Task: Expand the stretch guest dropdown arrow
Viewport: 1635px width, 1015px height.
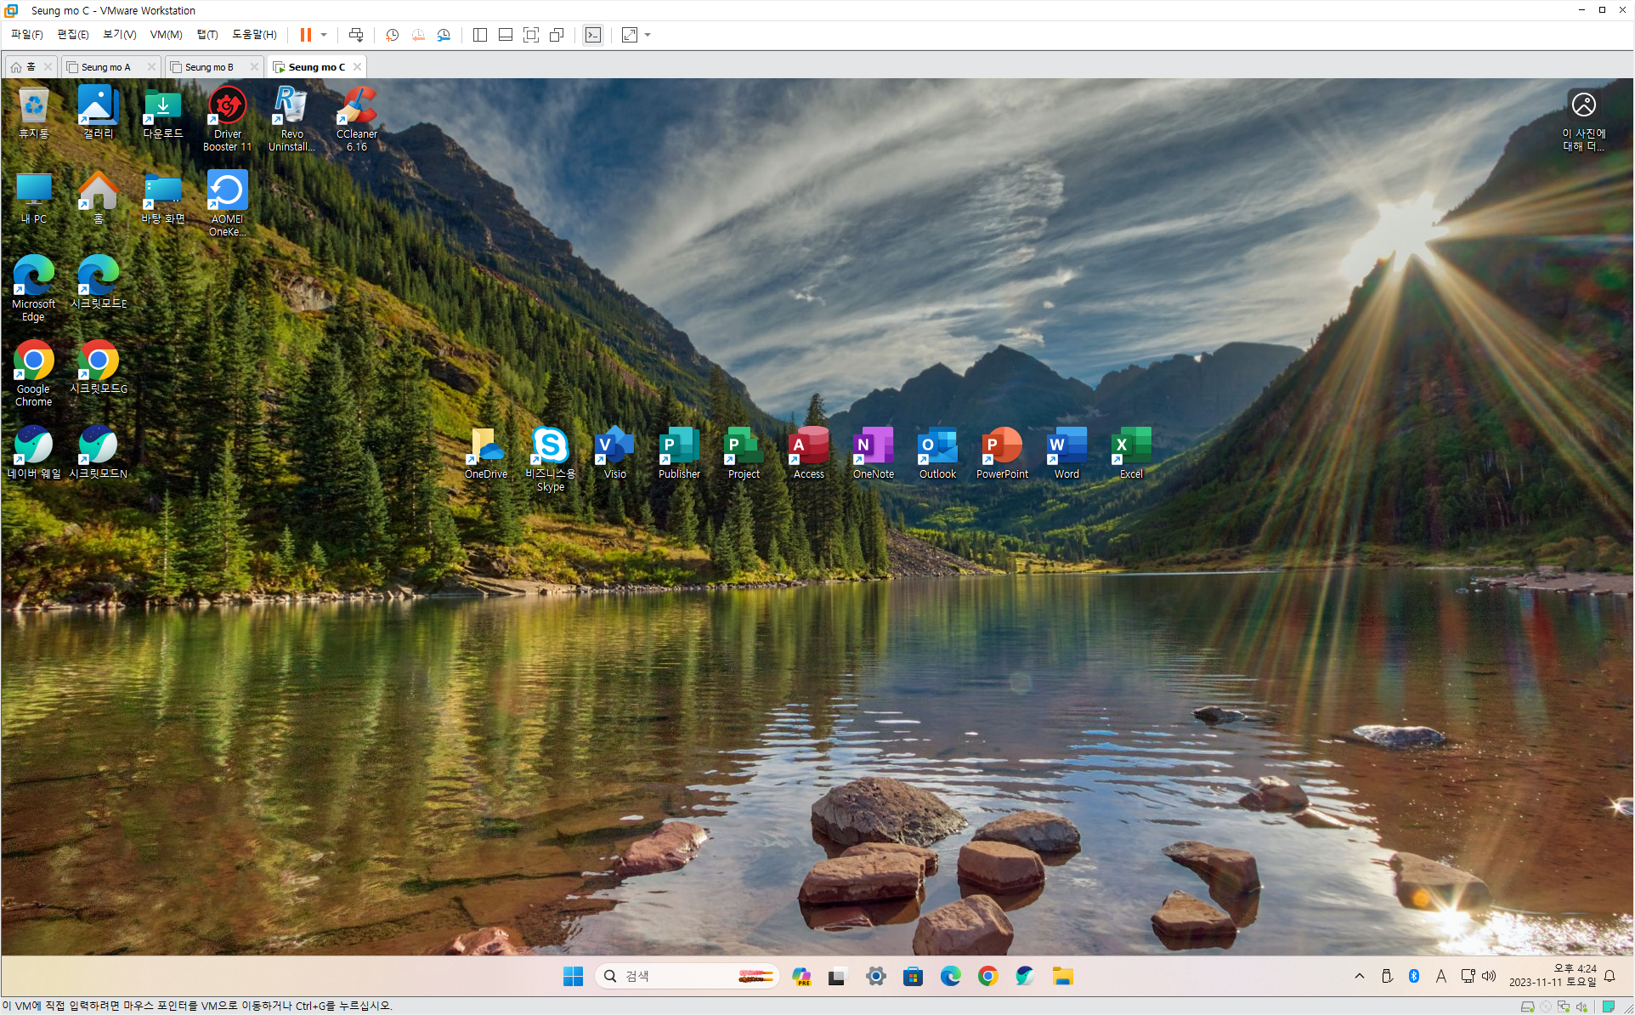Action: (648, 35)
